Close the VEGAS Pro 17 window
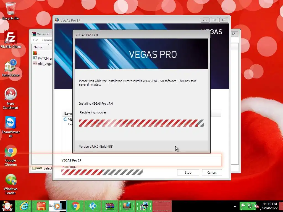This screenshot has height=212, width=283. (x=224, y=20)
